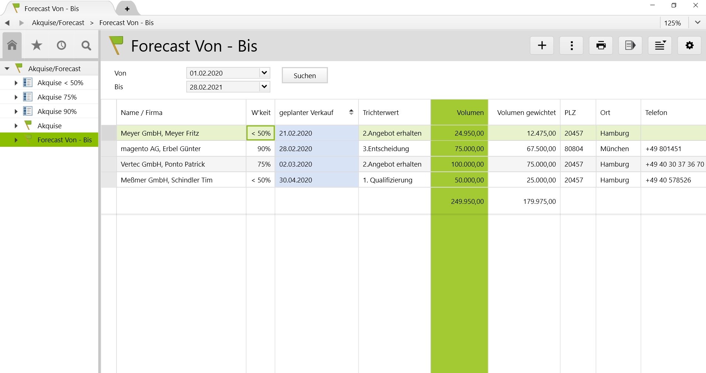The width and height of the screenshot is (706, 373).
Task: Open the vertical dots options icon
Action: click(571, 45)
